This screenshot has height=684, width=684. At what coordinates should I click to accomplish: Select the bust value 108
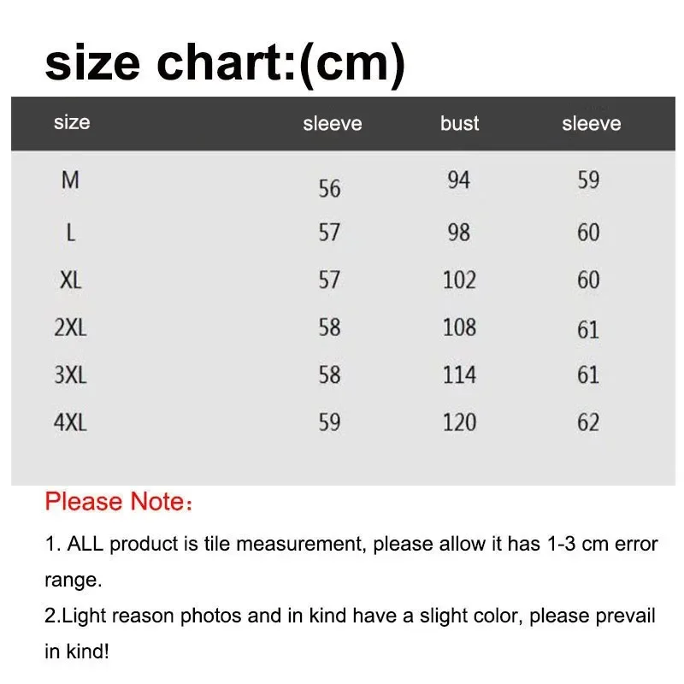tap(459, 327)
